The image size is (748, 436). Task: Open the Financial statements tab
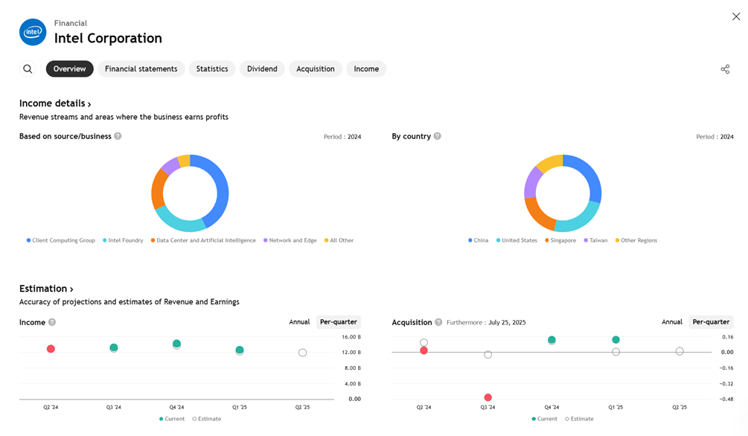point(141,68)
